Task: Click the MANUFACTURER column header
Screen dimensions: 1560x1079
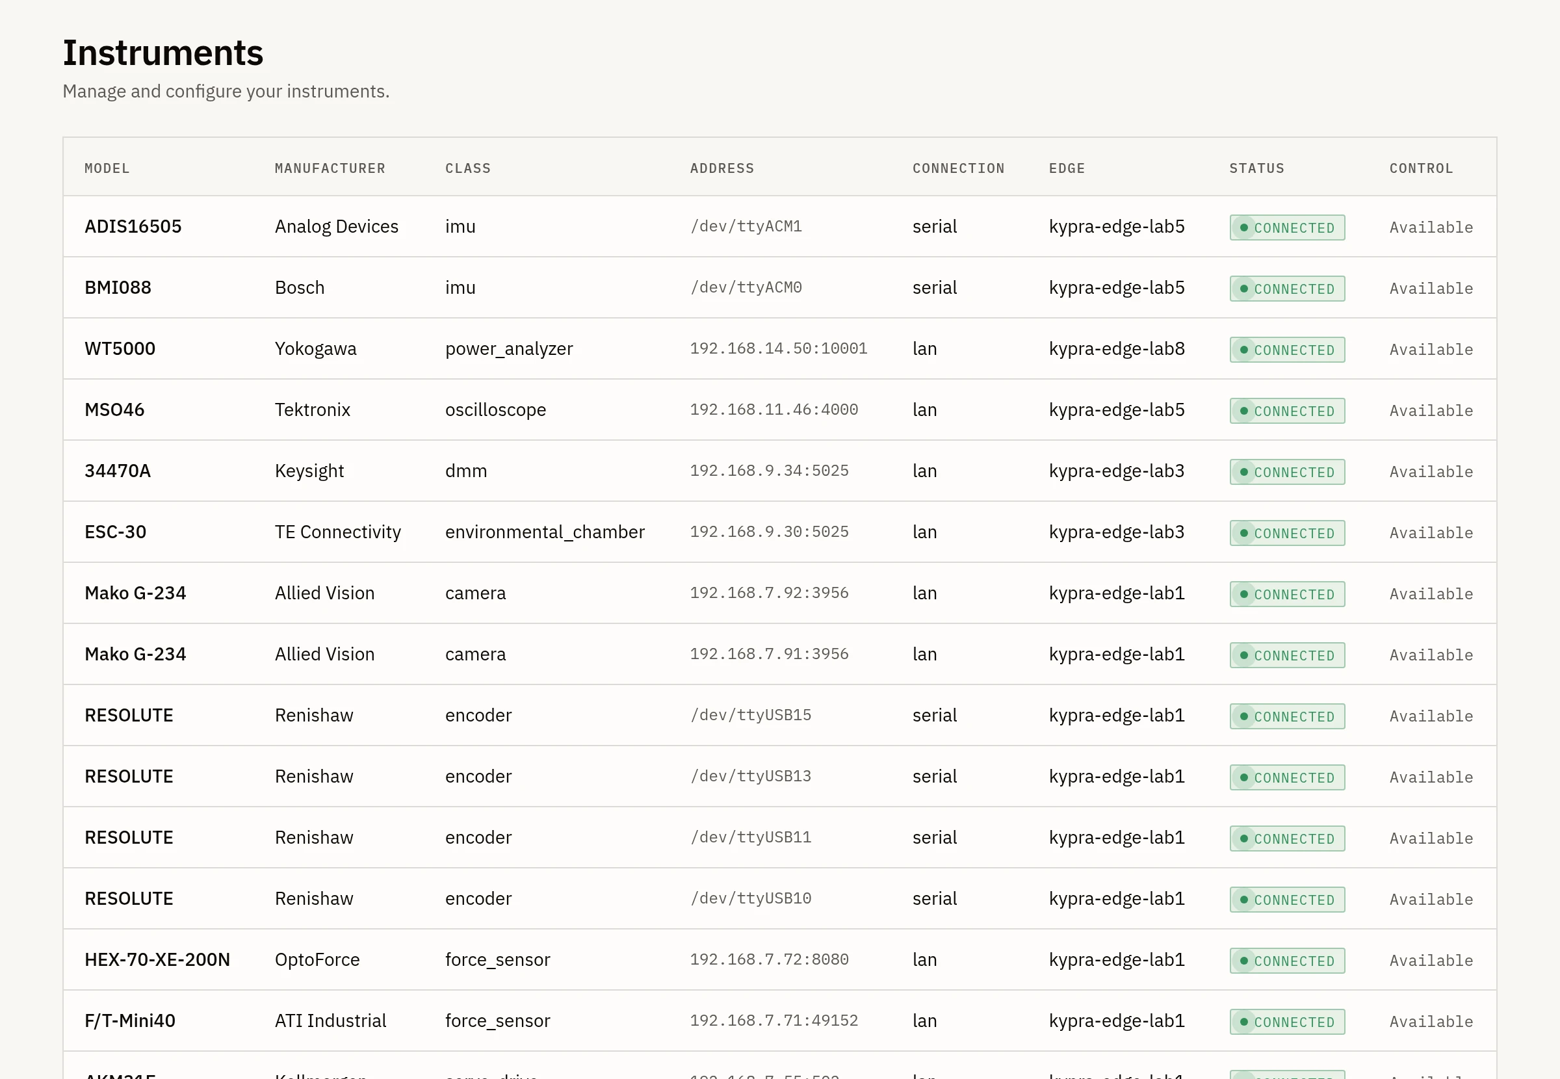Action: [x=330, y=168]
